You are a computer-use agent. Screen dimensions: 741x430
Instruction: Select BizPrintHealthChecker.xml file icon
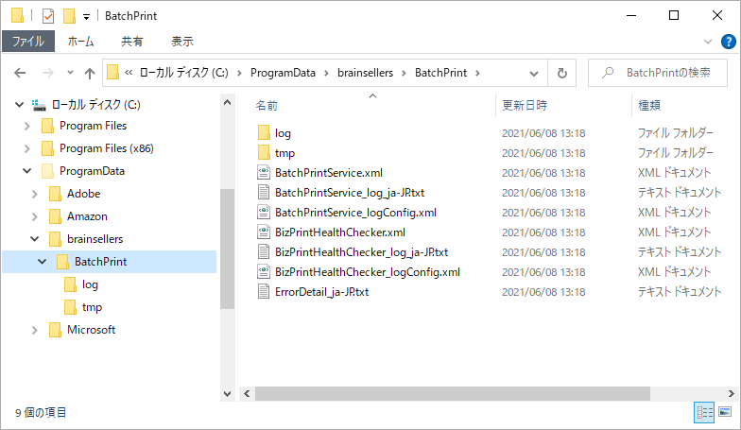264,232
